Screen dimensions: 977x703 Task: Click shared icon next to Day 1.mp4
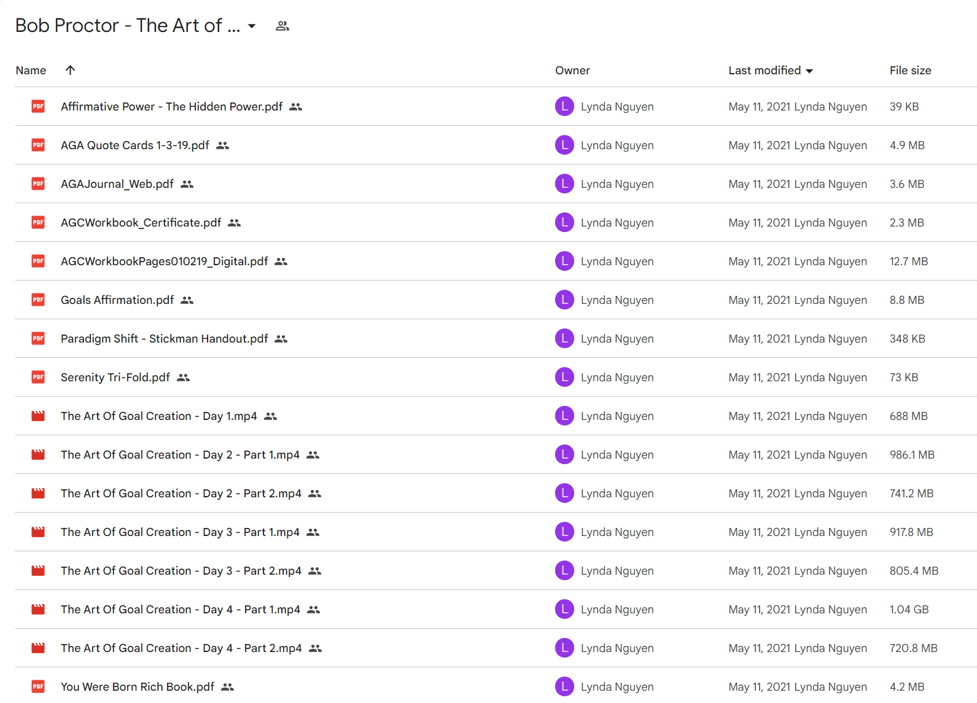[x=271, y=416]
